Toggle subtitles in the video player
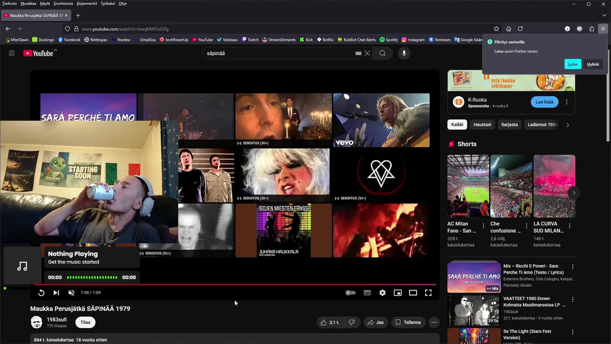Image resolution: width=611 pixels, height=344 pixels. [367, 293]
